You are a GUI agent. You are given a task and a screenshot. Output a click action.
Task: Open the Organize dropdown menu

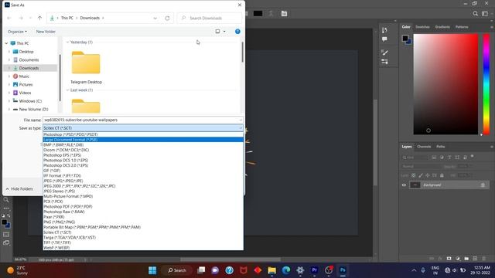point(17,32)
